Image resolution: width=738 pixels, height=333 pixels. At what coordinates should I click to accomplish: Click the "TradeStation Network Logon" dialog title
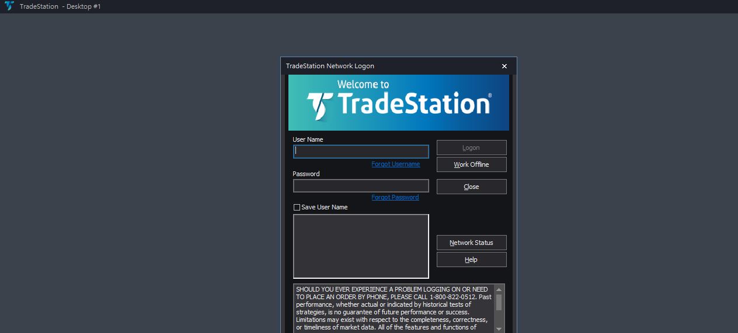tap(330, 66)
